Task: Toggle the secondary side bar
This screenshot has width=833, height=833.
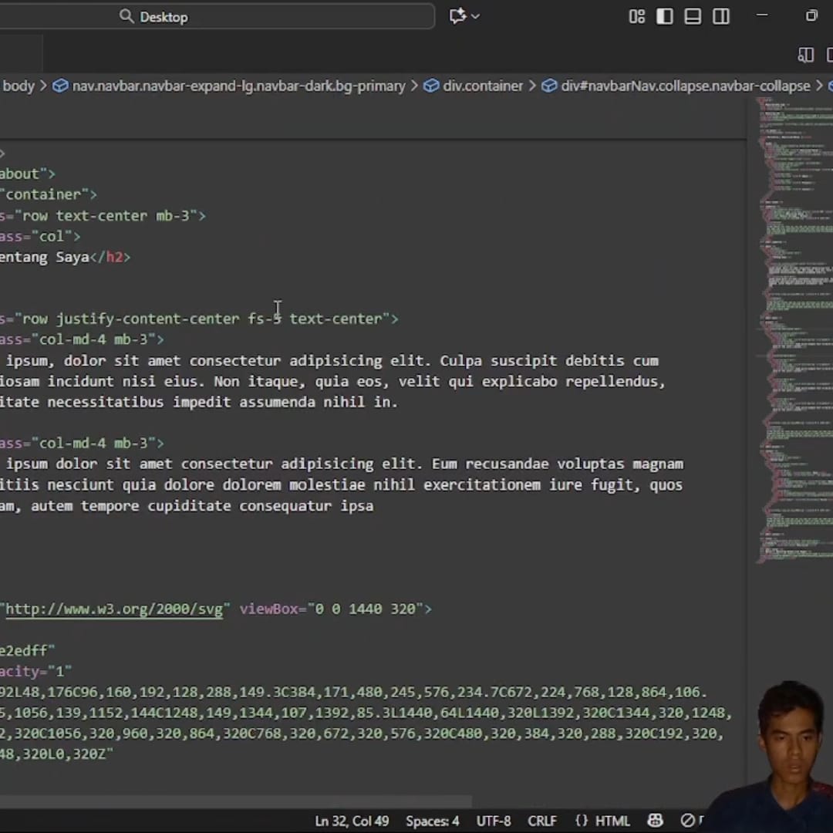Action: 721,16
